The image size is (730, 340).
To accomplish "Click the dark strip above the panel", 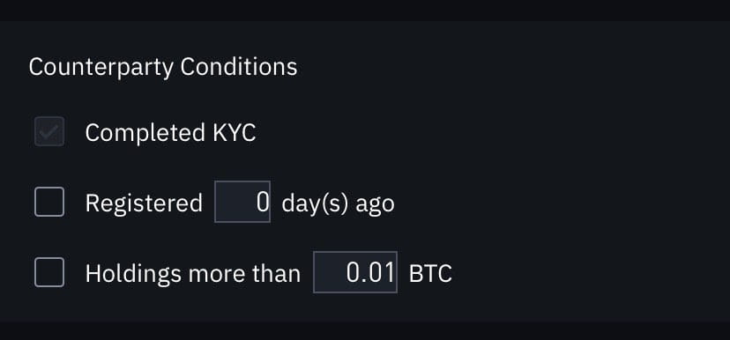I will [x=365, y=10].
